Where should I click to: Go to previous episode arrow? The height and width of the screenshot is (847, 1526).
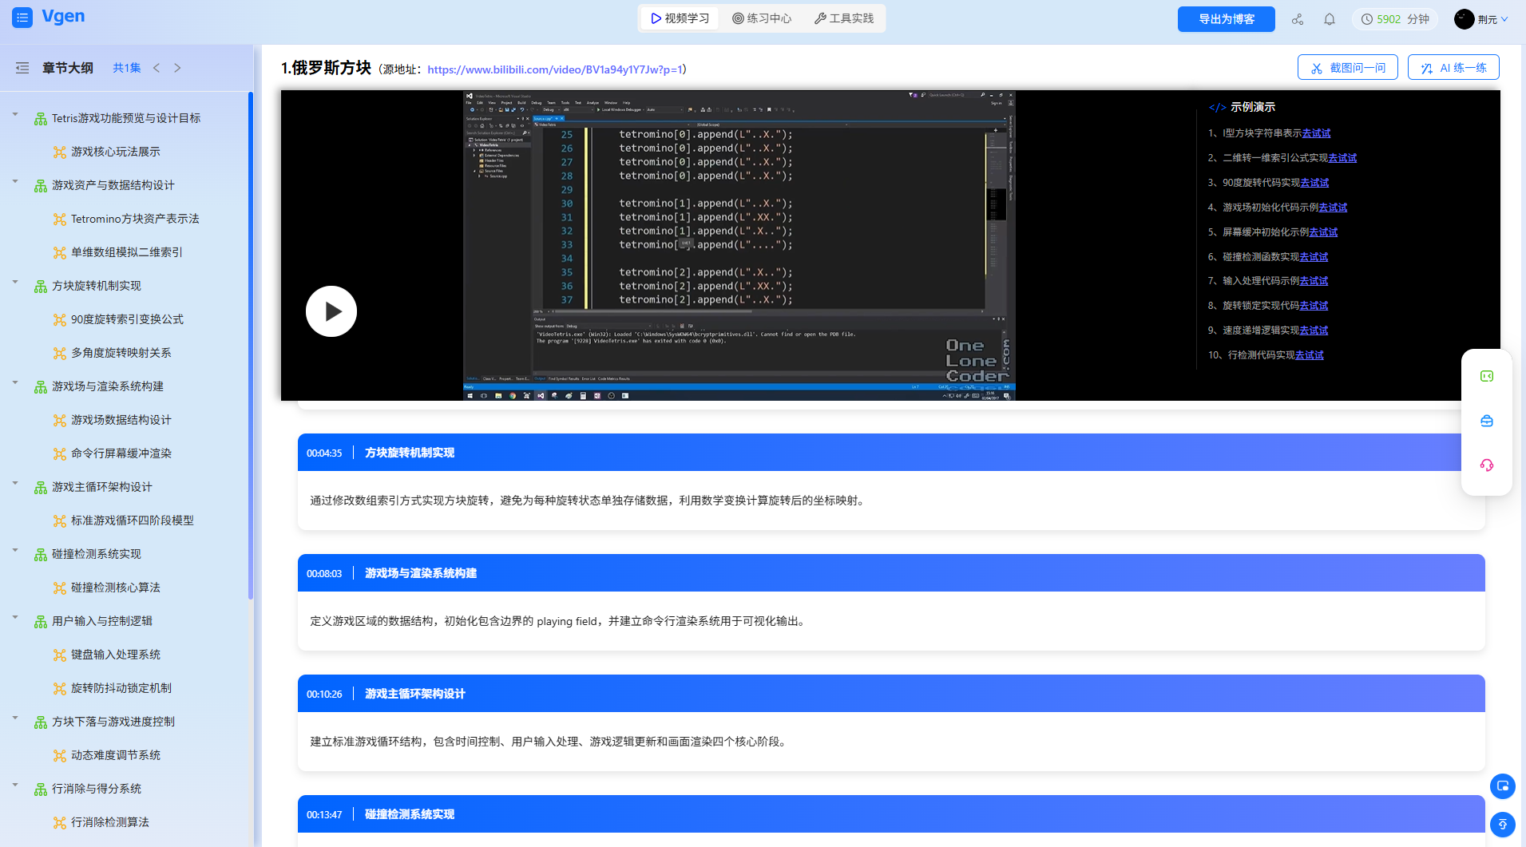[157, 68]
